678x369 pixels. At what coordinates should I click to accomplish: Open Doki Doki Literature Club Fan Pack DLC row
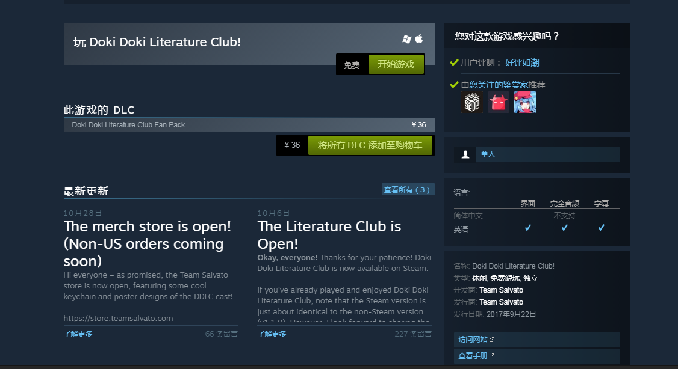(249, 125)
